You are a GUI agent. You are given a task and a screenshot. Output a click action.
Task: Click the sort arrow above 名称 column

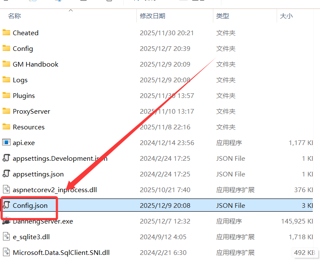coord(71,10)
